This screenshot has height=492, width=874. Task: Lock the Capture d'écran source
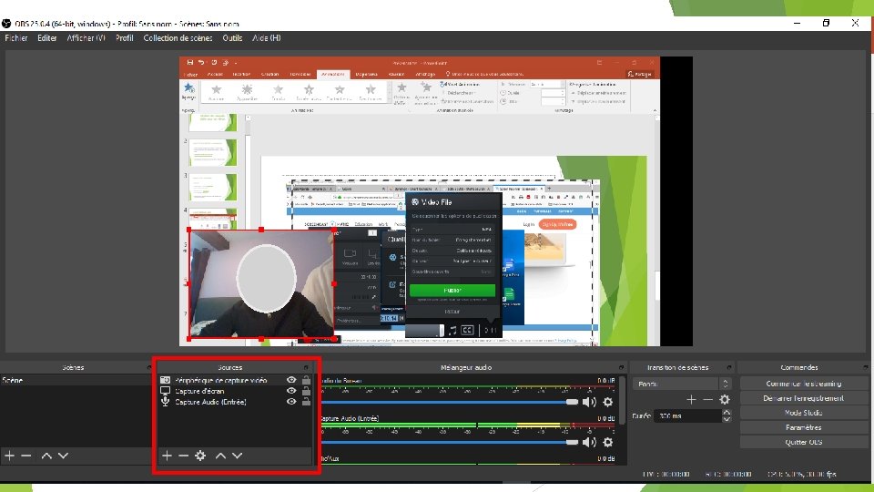306,391
